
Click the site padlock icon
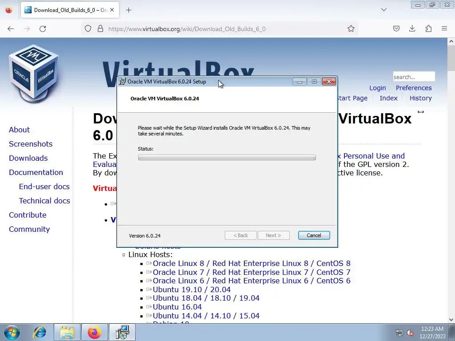pos(100,29)
